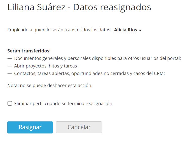This screenshot has height=142, width=188.
Task: Open the Alicia Rios employee dropdown
Action: (126, 30)
